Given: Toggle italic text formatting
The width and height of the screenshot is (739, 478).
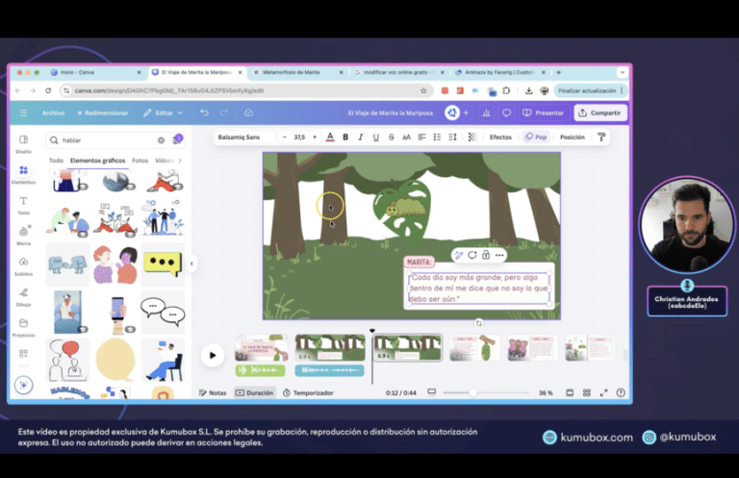Looking at the screenshot, I should tap(360, 138).
